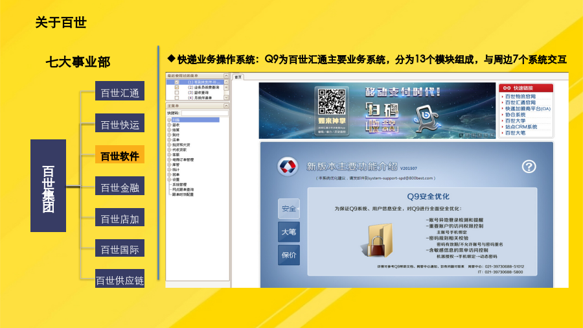Collapse the 主菜单 panel header
The height and width of the screenshot is (328, 583).
pyautogui.click(x=225, y=106)
